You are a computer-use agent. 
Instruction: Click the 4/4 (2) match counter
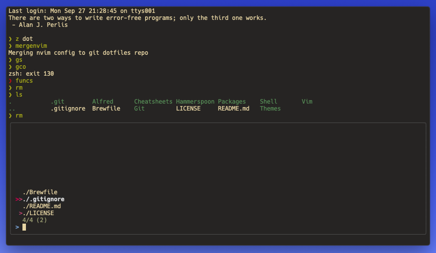[35, 220]
